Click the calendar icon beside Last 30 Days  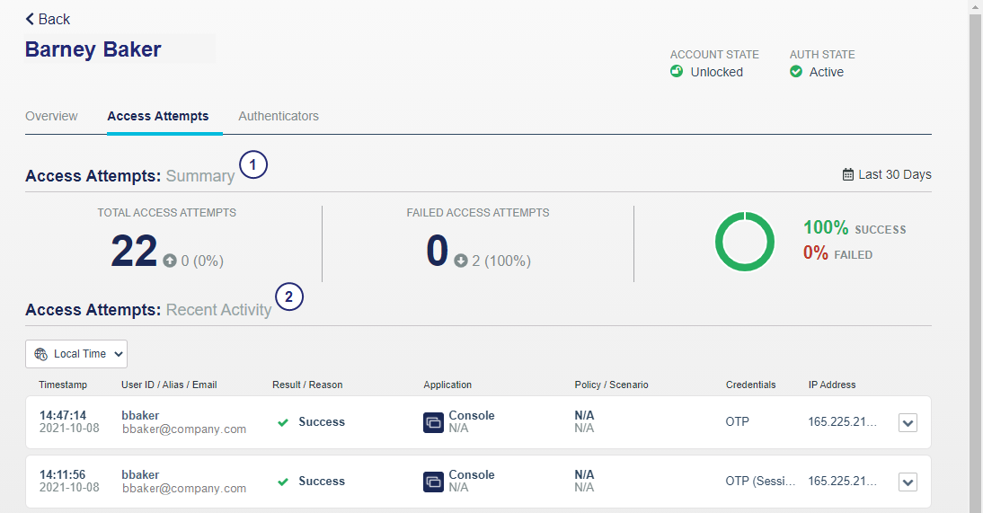[x=848, y=174]
